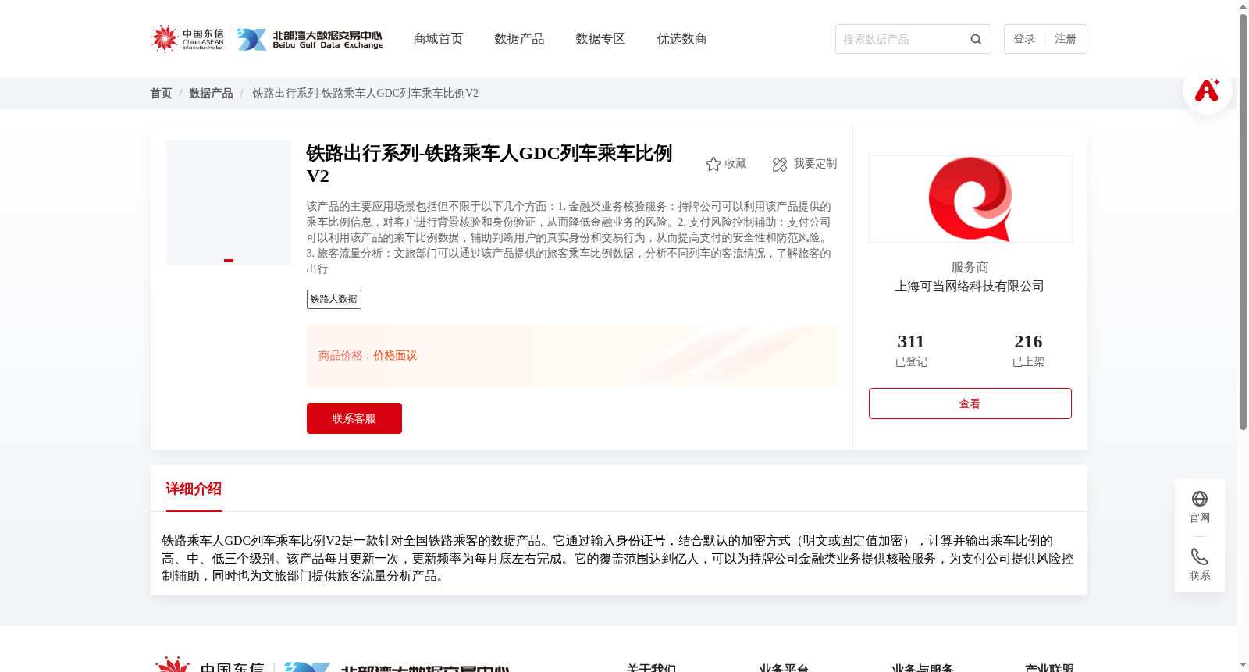The width and height of the screenshot is (1249, 672).
Task: Go to 数据专区 in navigation
Action: (x=600, y=39)
